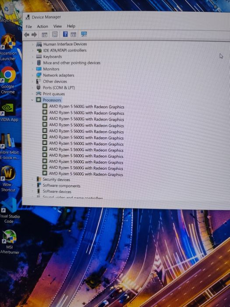Select the last AMD Ryzen 5 5600G entry

pos(86,174)
